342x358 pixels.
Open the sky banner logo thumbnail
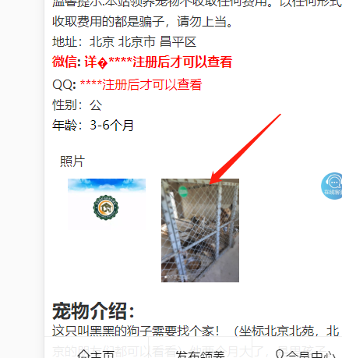[x=107, y=204]
